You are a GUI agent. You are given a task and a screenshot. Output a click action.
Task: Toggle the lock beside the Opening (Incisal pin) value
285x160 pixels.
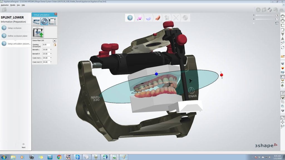pos(55,45)
